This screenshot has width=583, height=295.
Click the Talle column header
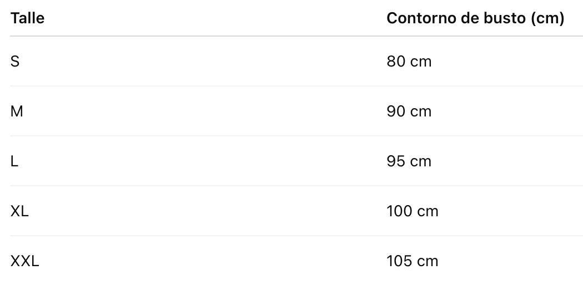[x=28, y=18]
